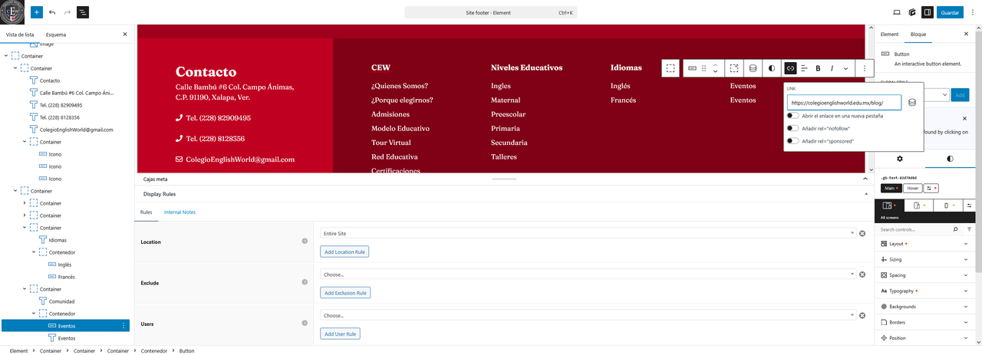Toggle Añadir rel nofollow switch
The width and height of the screenshot is (982, 355).
[793, 128]
